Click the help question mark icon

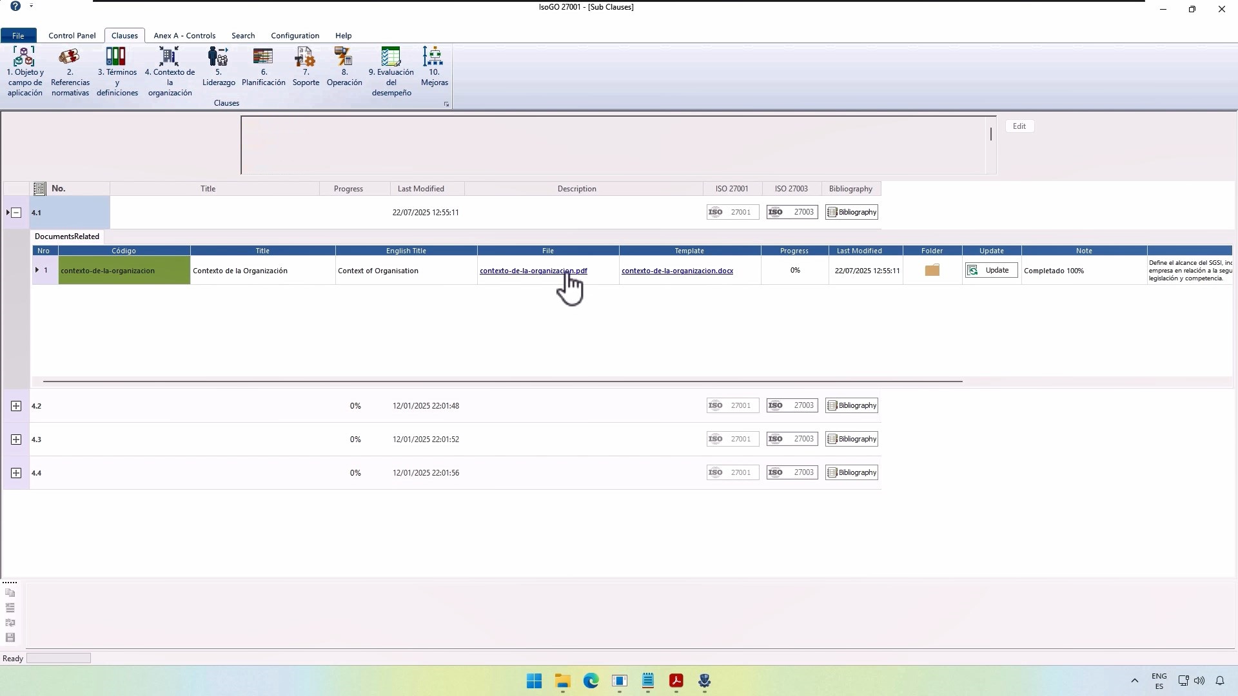[15, 6]
